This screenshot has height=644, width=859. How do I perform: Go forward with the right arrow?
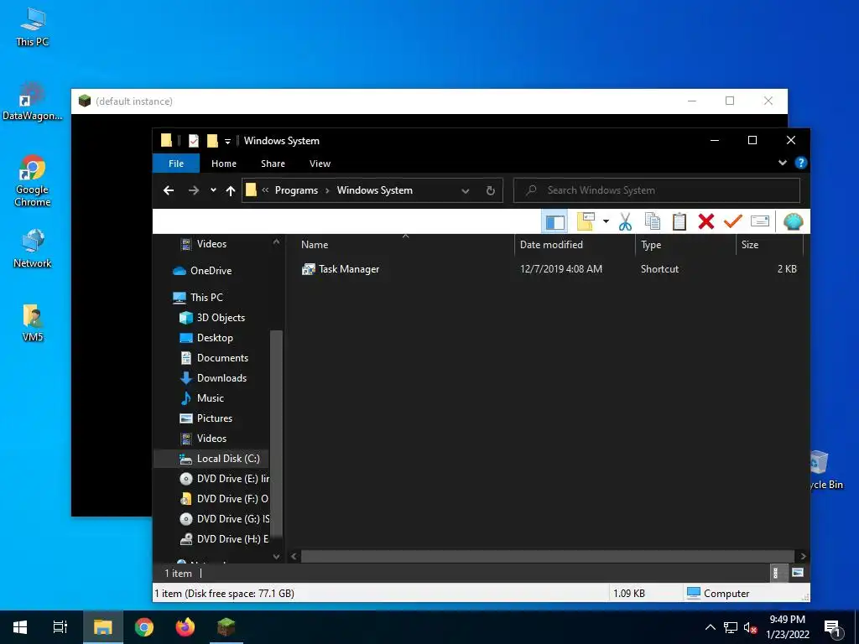[194, 190]
